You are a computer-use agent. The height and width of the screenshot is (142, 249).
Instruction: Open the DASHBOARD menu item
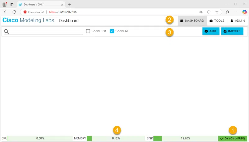pyautogui.click(x=192, y=21)
